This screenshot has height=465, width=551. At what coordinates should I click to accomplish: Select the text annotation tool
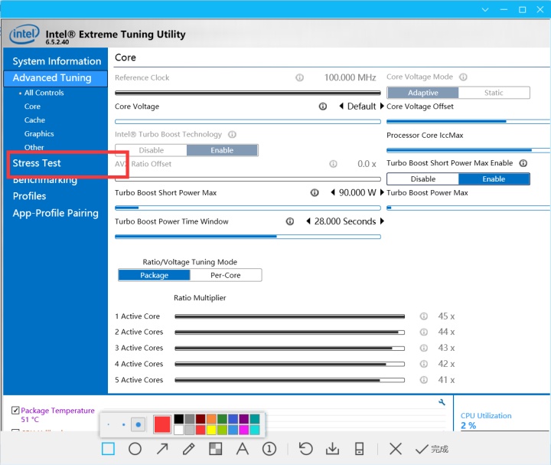pyautogui.click(x=243, y=449)
